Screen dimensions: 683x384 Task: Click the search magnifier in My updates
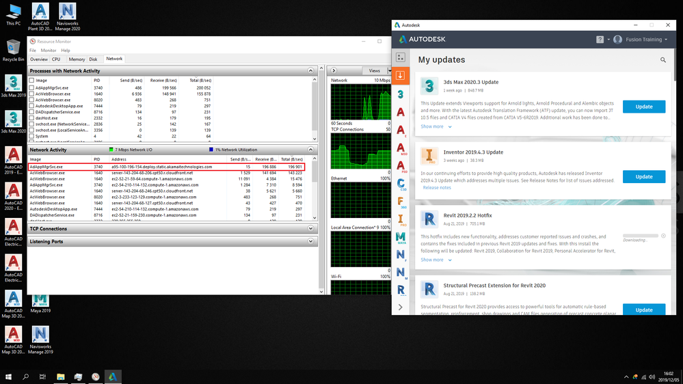point(663,60)
